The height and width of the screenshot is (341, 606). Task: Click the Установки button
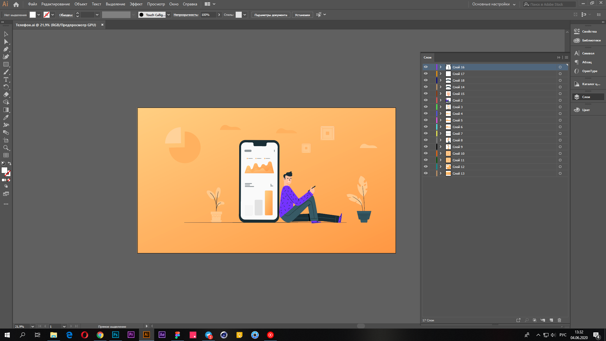coord(302,15)
